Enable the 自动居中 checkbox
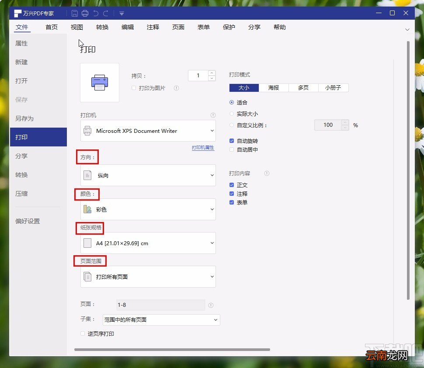Image resolution: width=424 pixels, height=368 pixels. pyautogui.click(x=232, y=149)
